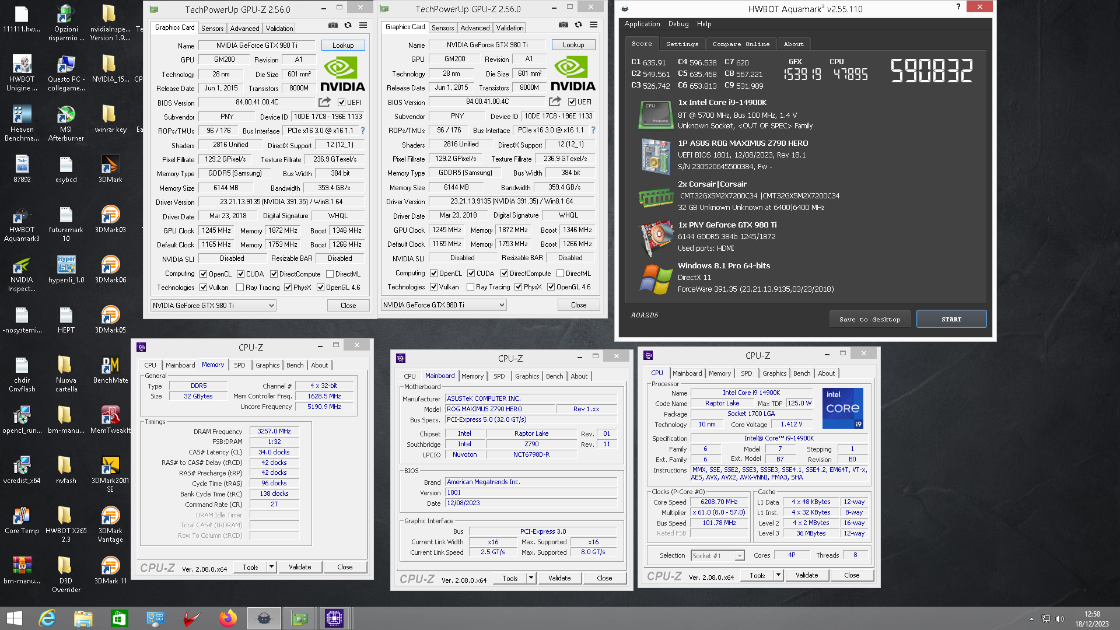Screen dimensions: 1120x630
Task: Click screenshot camera icon in right GPU-Z
Action: point(563,25)
